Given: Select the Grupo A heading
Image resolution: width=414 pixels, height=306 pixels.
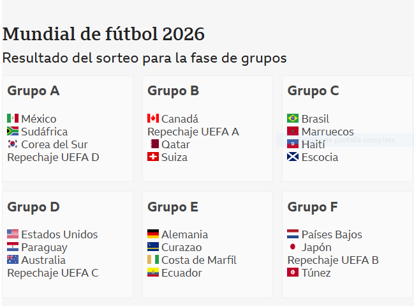Looking at the screenshot, I should coord(33,91).
